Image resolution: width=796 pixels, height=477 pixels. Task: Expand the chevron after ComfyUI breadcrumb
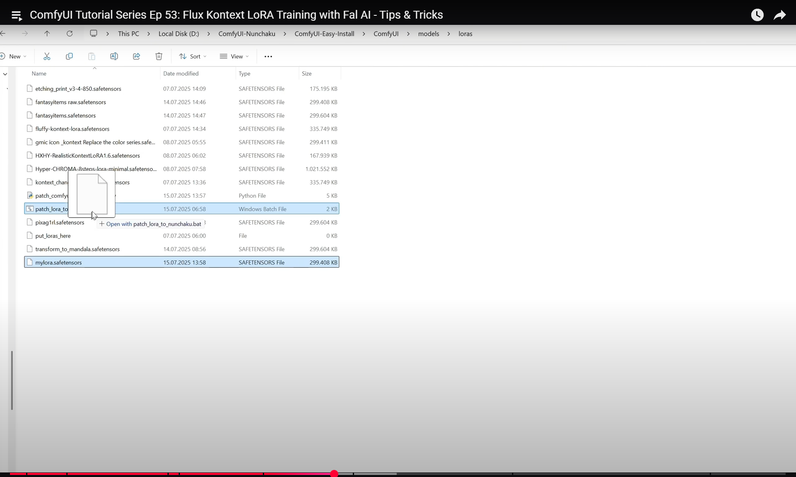[408, 34]
